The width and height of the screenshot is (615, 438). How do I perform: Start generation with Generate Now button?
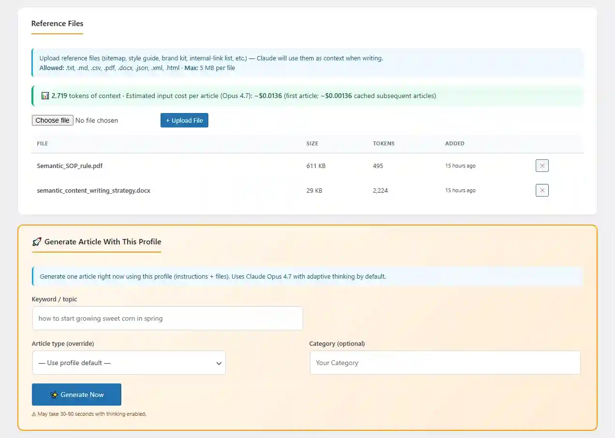click(x=76, y=395)
